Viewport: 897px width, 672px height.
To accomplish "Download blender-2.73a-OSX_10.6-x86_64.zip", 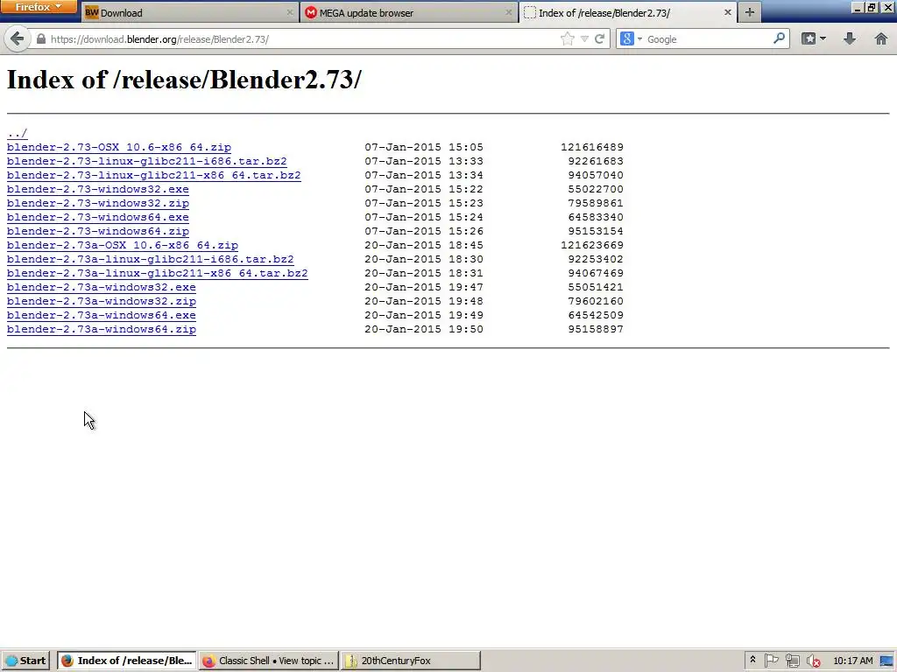I will tap(123, 245).
